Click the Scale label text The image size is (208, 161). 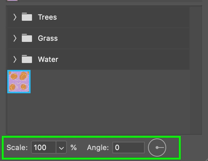pyautogui.click(x=17, y=148)
